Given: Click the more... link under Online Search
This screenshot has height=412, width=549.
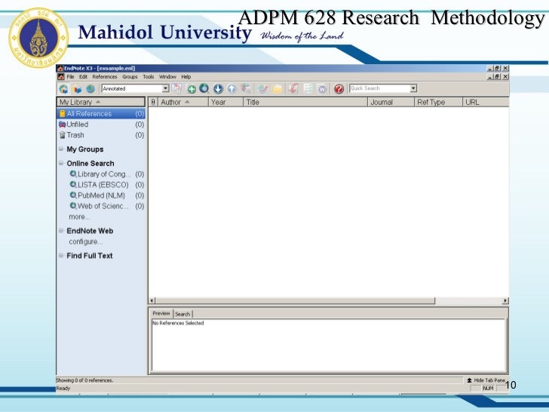Looking at the screenshot, I should (x=79, y=217).
